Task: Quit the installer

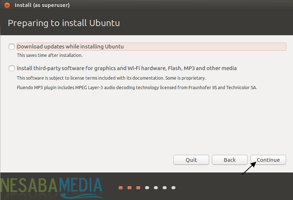Action: point(191,160)
